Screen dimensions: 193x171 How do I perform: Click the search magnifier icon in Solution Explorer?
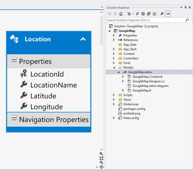[187, 20]
